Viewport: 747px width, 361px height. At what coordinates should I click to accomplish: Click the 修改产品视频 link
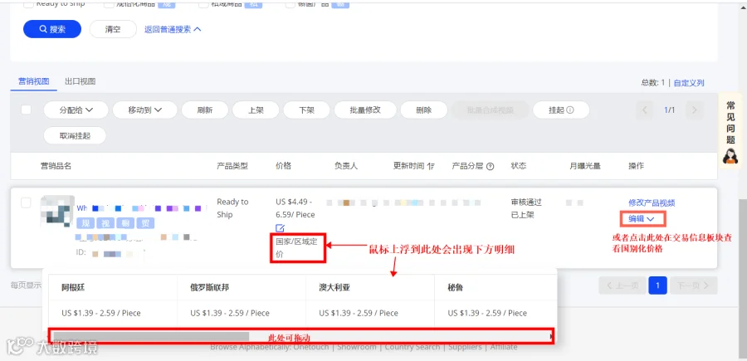(x=652, y=202)
